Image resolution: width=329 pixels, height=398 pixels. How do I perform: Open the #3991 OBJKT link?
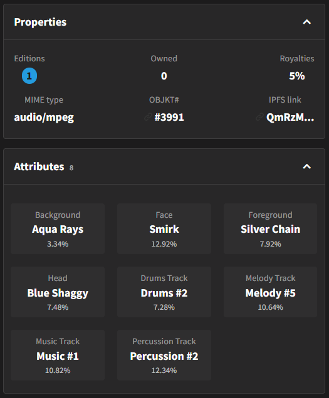169,117
